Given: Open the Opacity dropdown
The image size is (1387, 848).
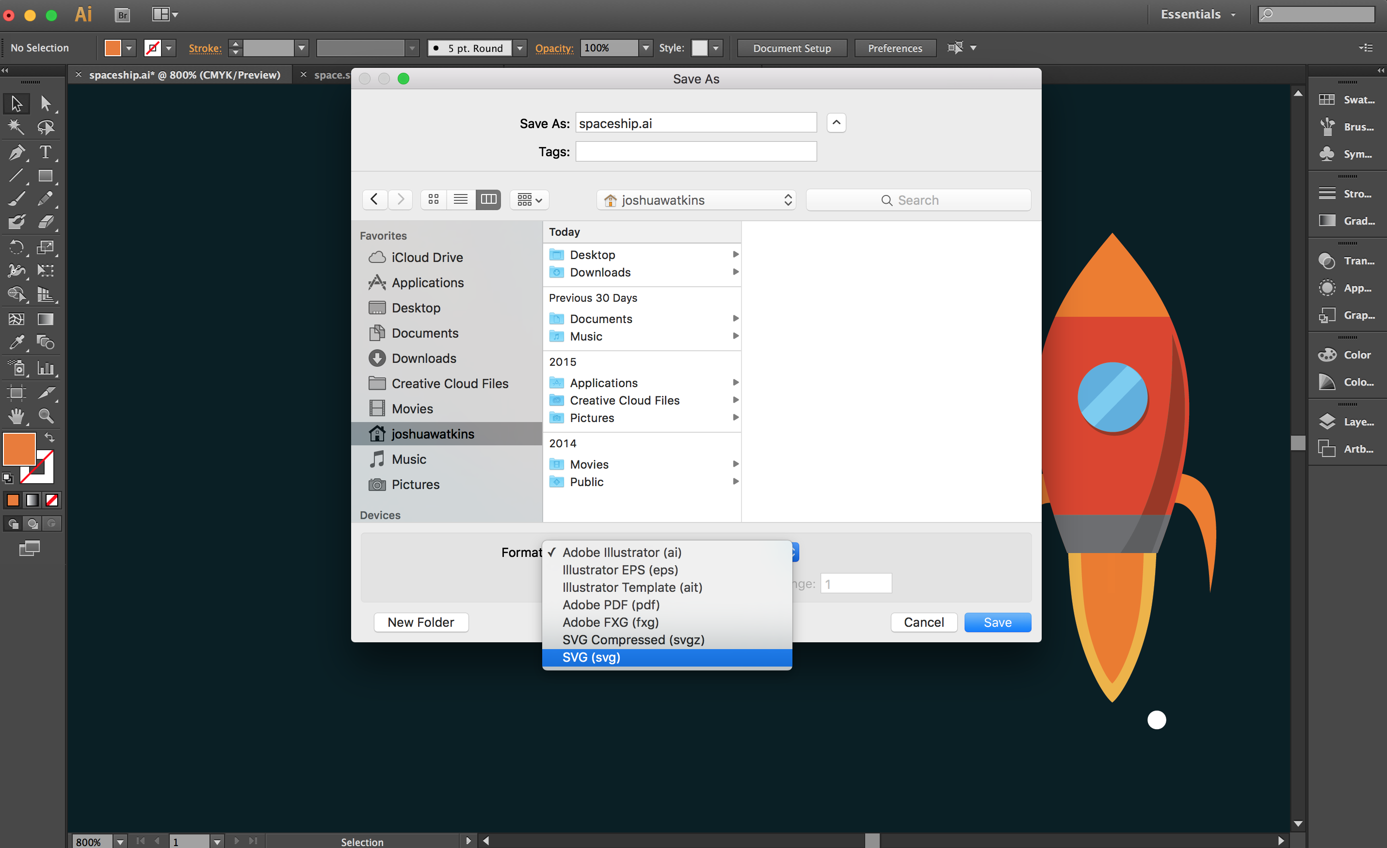Looking at the screenshot, I should point(645,48).
